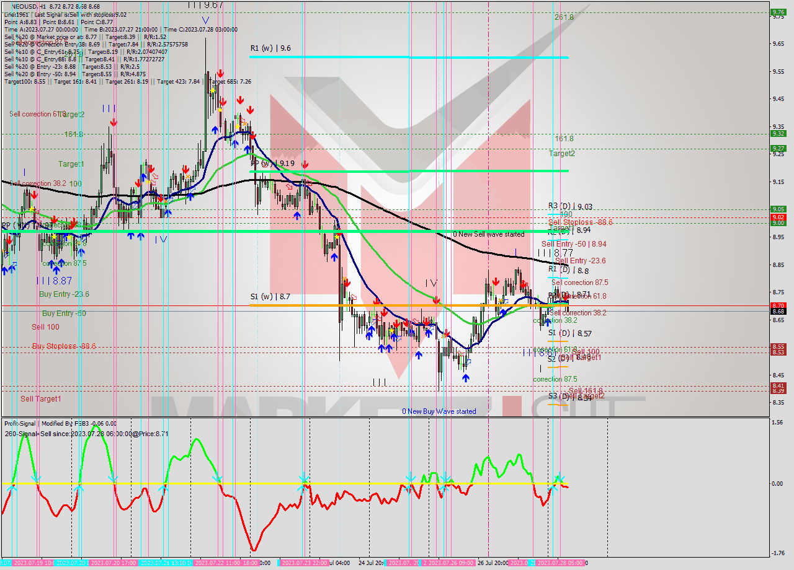Click the '2023.07.20 17:00' time marker
Screen dimensions: 794x570
[112, 563]
